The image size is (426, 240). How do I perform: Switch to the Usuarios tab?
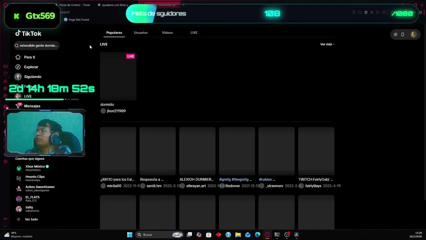(x=141, y=33)
